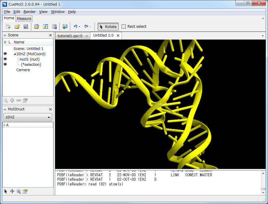Click the Save scene as floppy-pencil icon
The height and width of the screenshot is (204, 268).
26,27
